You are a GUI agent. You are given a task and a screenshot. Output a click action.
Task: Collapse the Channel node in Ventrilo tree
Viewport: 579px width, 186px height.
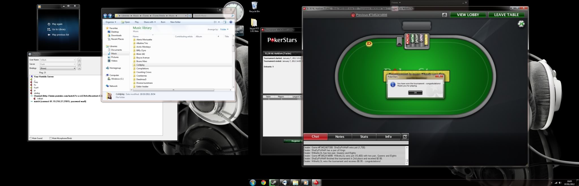coord(32,96)
